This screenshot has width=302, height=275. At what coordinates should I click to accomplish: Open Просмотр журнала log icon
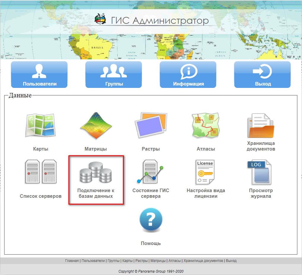261,172
